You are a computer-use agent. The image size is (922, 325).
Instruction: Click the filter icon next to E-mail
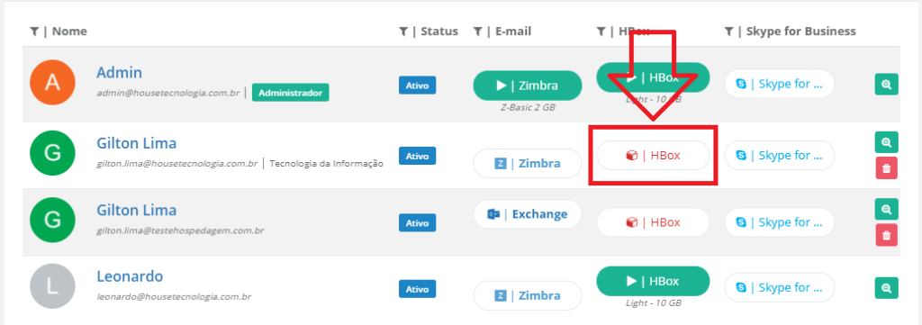pyautogui.click(x=477, y=32)
